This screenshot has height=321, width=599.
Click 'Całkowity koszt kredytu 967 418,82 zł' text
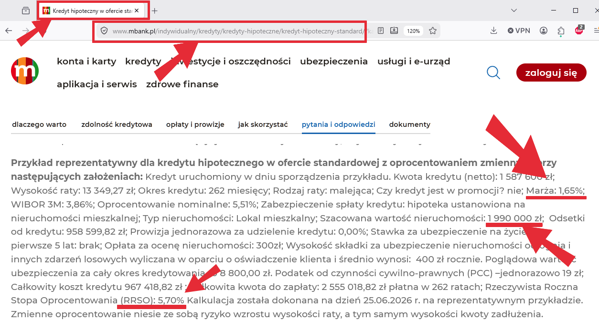point(97,287)
